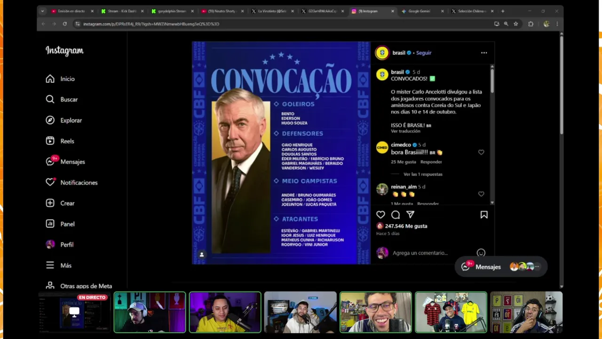Image resolution: width=602 pixels, height=339 pixels.
Task: Click the address bar URL
Action: 151,24
